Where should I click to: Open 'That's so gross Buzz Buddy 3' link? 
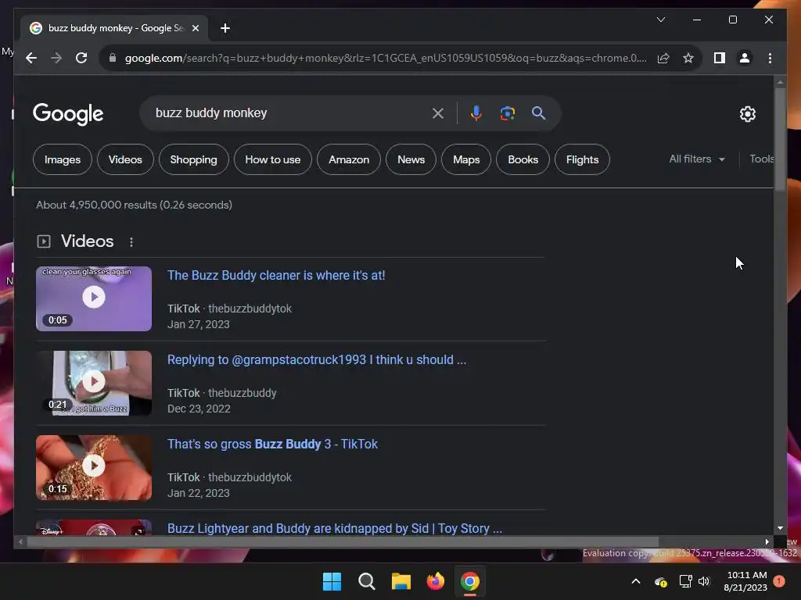pyautogui.click(x=273, y=444)
